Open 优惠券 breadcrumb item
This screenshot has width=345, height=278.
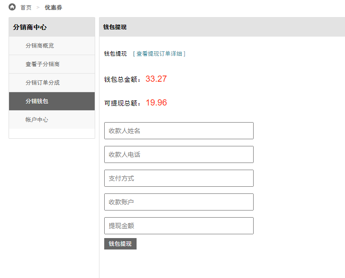pos(53,8)
